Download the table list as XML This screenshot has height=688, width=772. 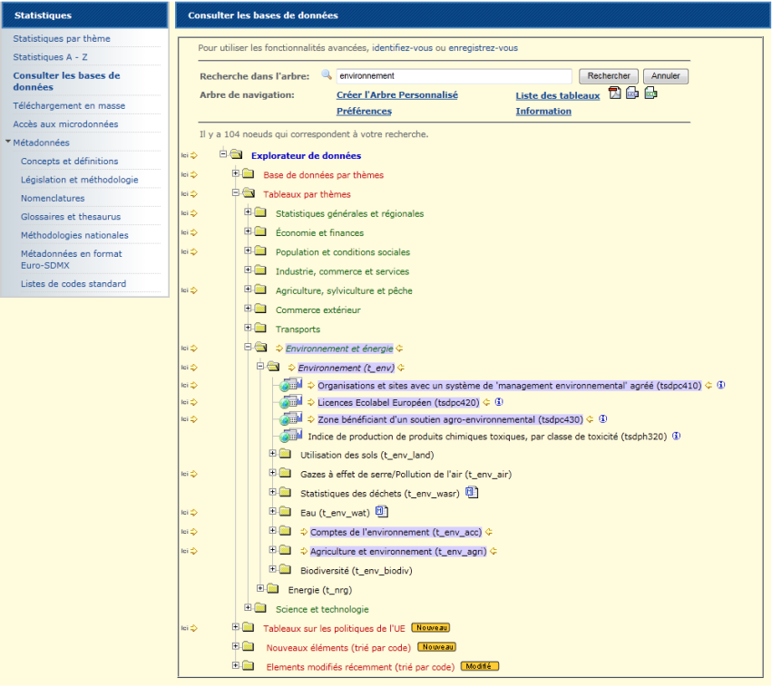click(x=650, y=93)
